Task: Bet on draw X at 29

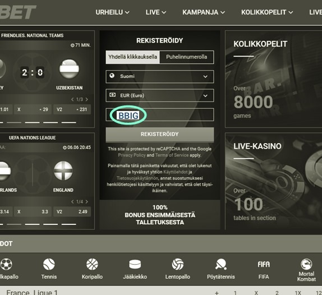Action: (33, 109)
